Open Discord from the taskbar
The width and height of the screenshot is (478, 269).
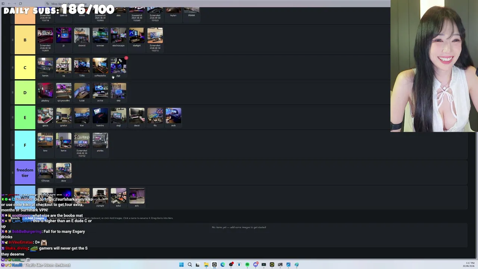[255, 265]
